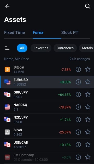94x164 pixels.
Task: Add Bitcoin to favorites with star
Action: point(88,69)
